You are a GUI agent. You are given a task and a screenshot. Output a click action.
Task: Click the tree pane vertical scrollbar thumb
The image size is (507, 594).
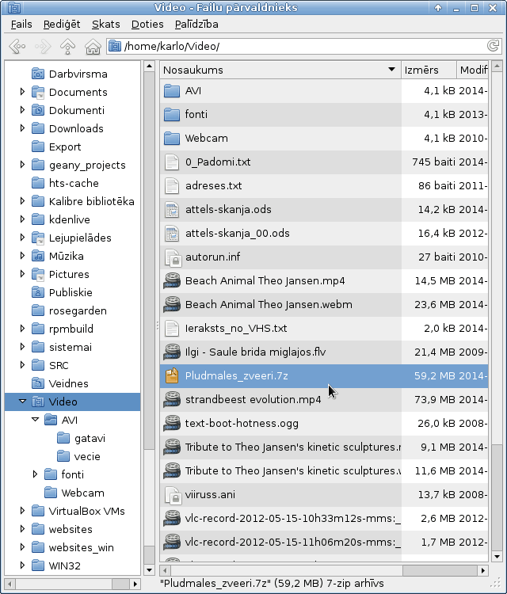click(x=149, y=497)
